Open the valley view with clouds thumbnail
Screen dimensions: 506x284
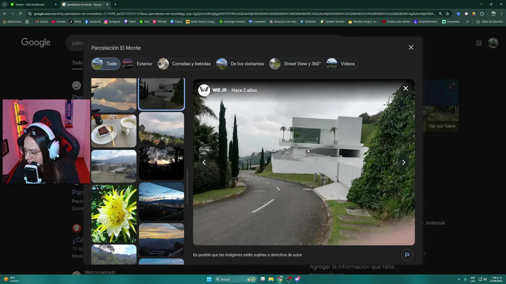tap(161, 129)
